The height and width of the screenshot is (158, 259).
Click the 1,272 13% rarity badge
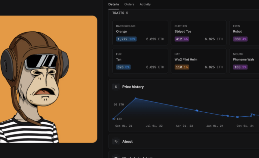pyautogui.click(x=126, y=39)
